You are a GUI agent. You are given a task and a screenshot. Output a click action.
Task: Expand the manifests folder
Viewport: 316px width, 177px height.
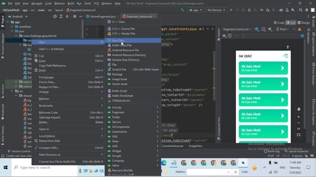coord(12,27)
